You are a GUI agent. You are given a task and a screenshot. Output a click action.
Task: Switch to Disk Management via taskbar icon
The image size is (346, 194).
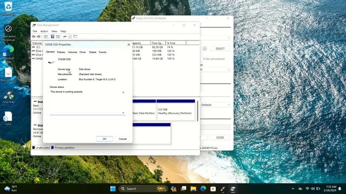coord(233,189)
